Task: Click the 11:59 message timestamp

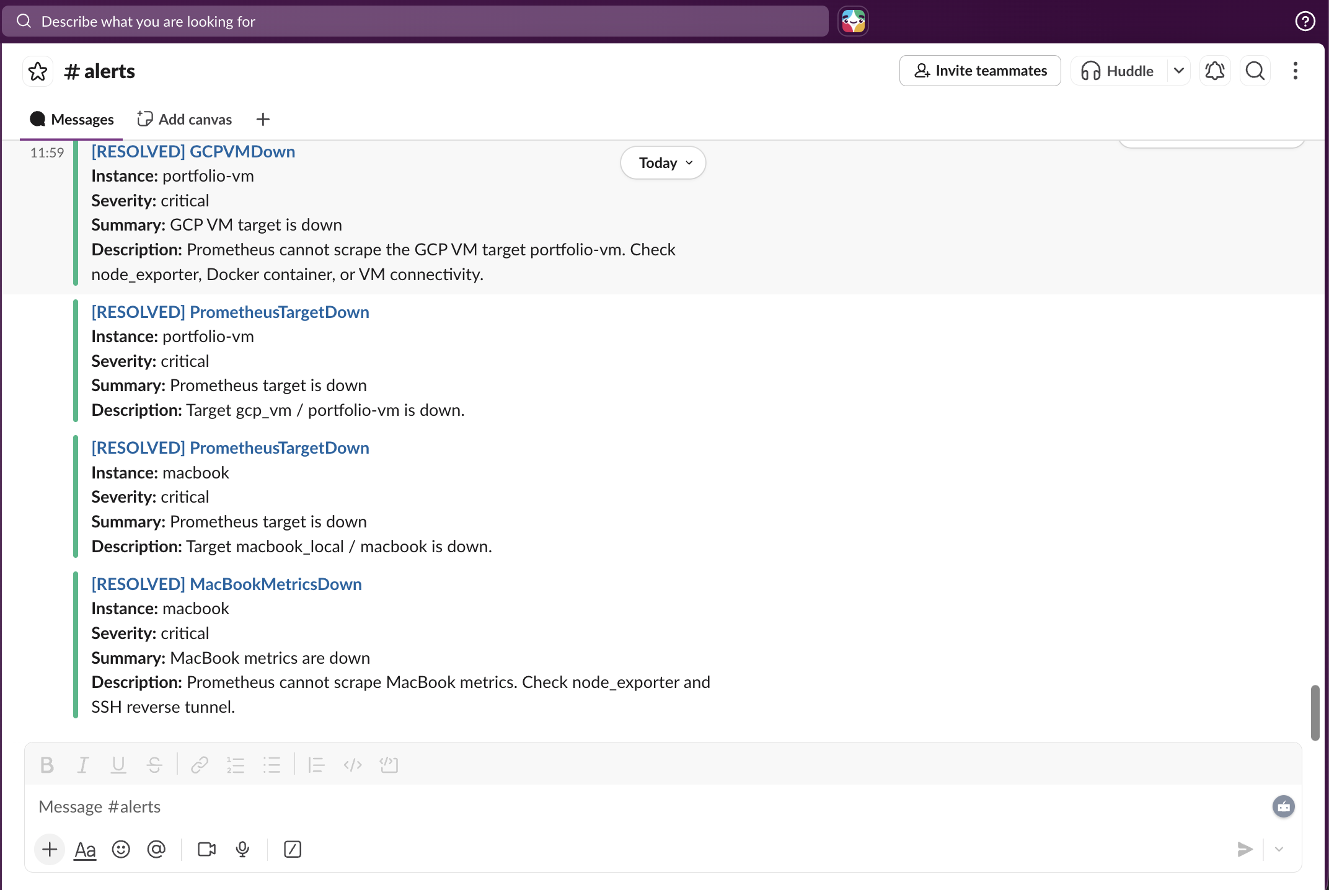Action: [x=47, y=152]
